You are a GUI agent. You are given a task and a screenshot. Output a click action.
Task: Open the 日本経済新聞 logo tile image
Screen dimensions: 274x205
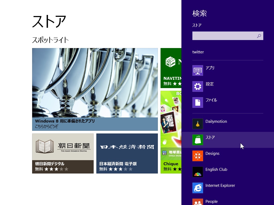point(127,147)
